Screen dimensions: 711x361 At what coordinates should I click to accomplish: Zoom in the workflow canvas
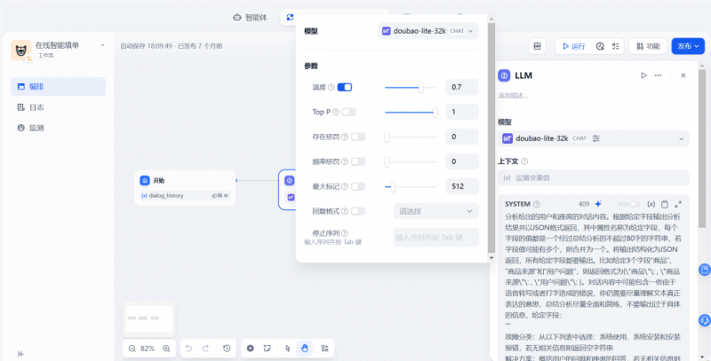coord(166,349)
